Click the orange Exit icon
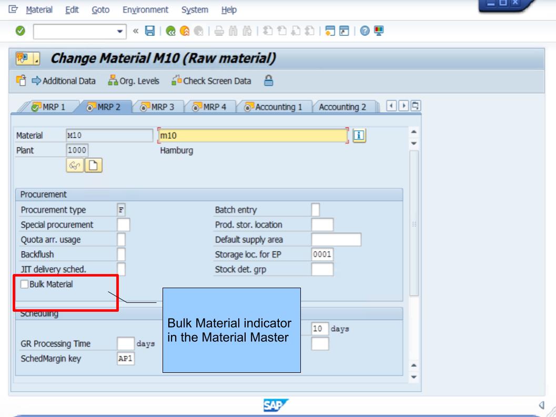The width and height of the screenshot is (556, 417). pyautogui.click(x=185, y=31)
